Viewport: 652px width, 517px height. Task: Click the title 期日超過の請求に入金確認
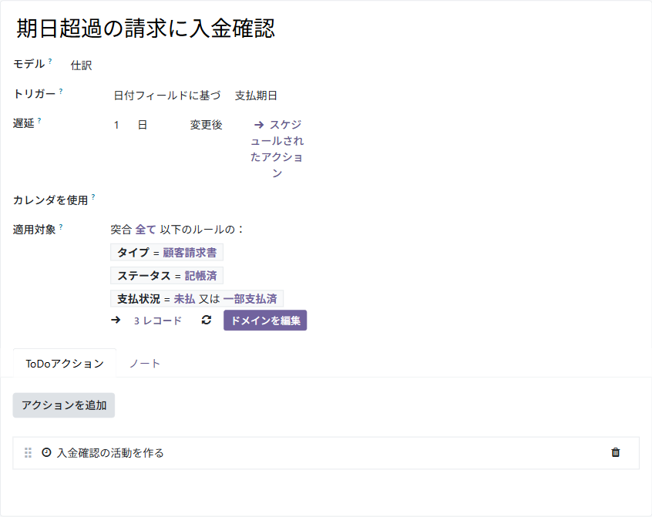tap(146, 29)
